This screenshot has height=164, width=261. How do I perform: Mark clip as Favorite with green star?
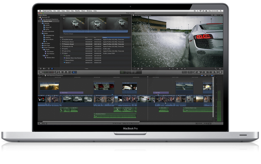tap(45, 72)
